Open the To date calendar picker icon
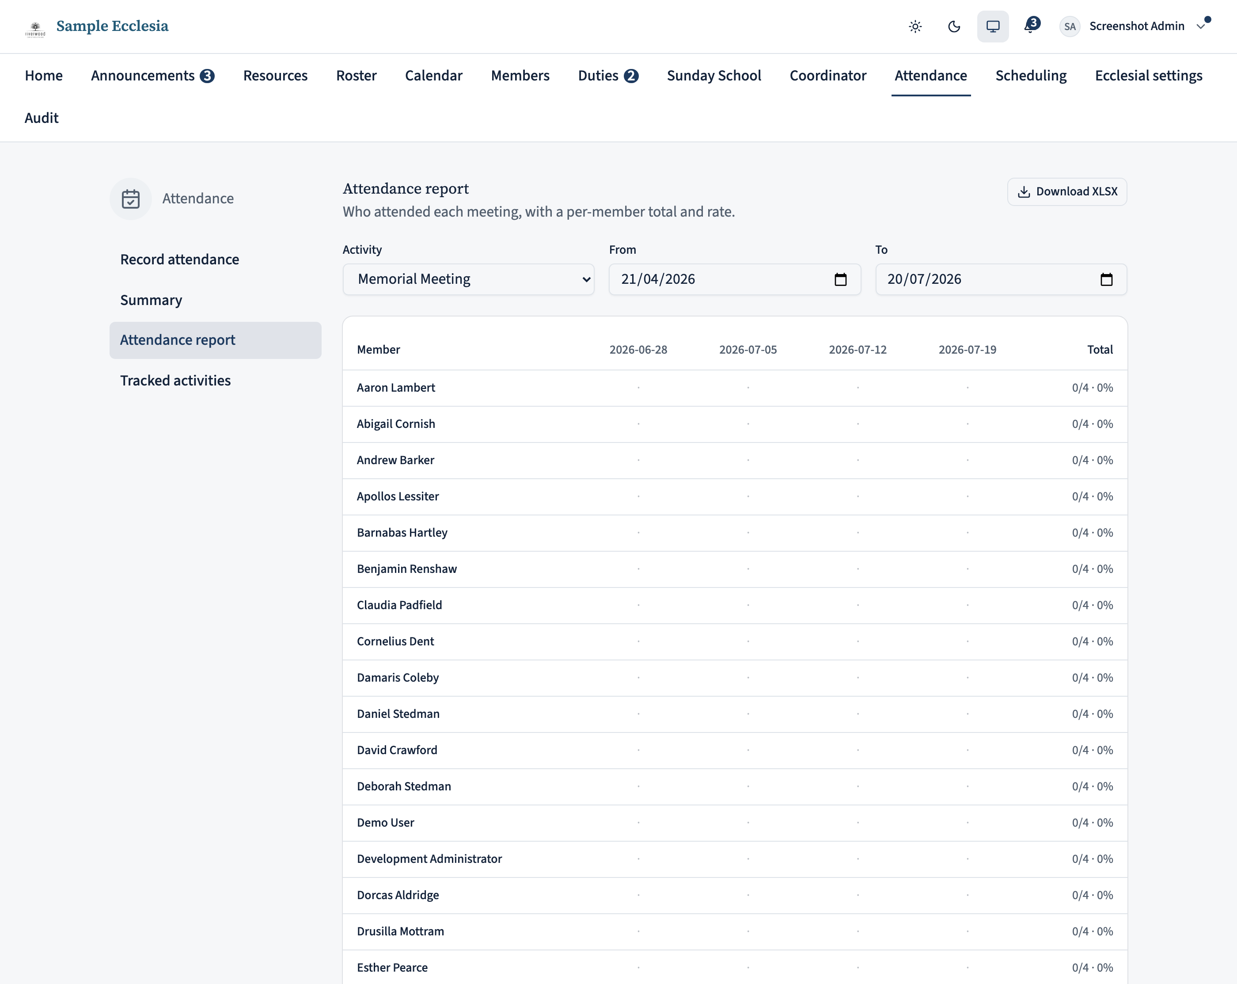This screenshot has width=1237, height=984. point(1107,279)
